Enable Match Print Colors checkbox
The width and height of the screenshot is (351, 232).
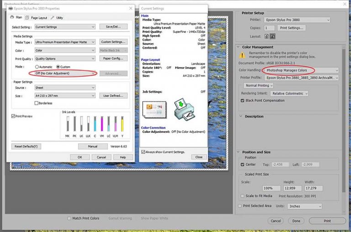coord(69,218)
